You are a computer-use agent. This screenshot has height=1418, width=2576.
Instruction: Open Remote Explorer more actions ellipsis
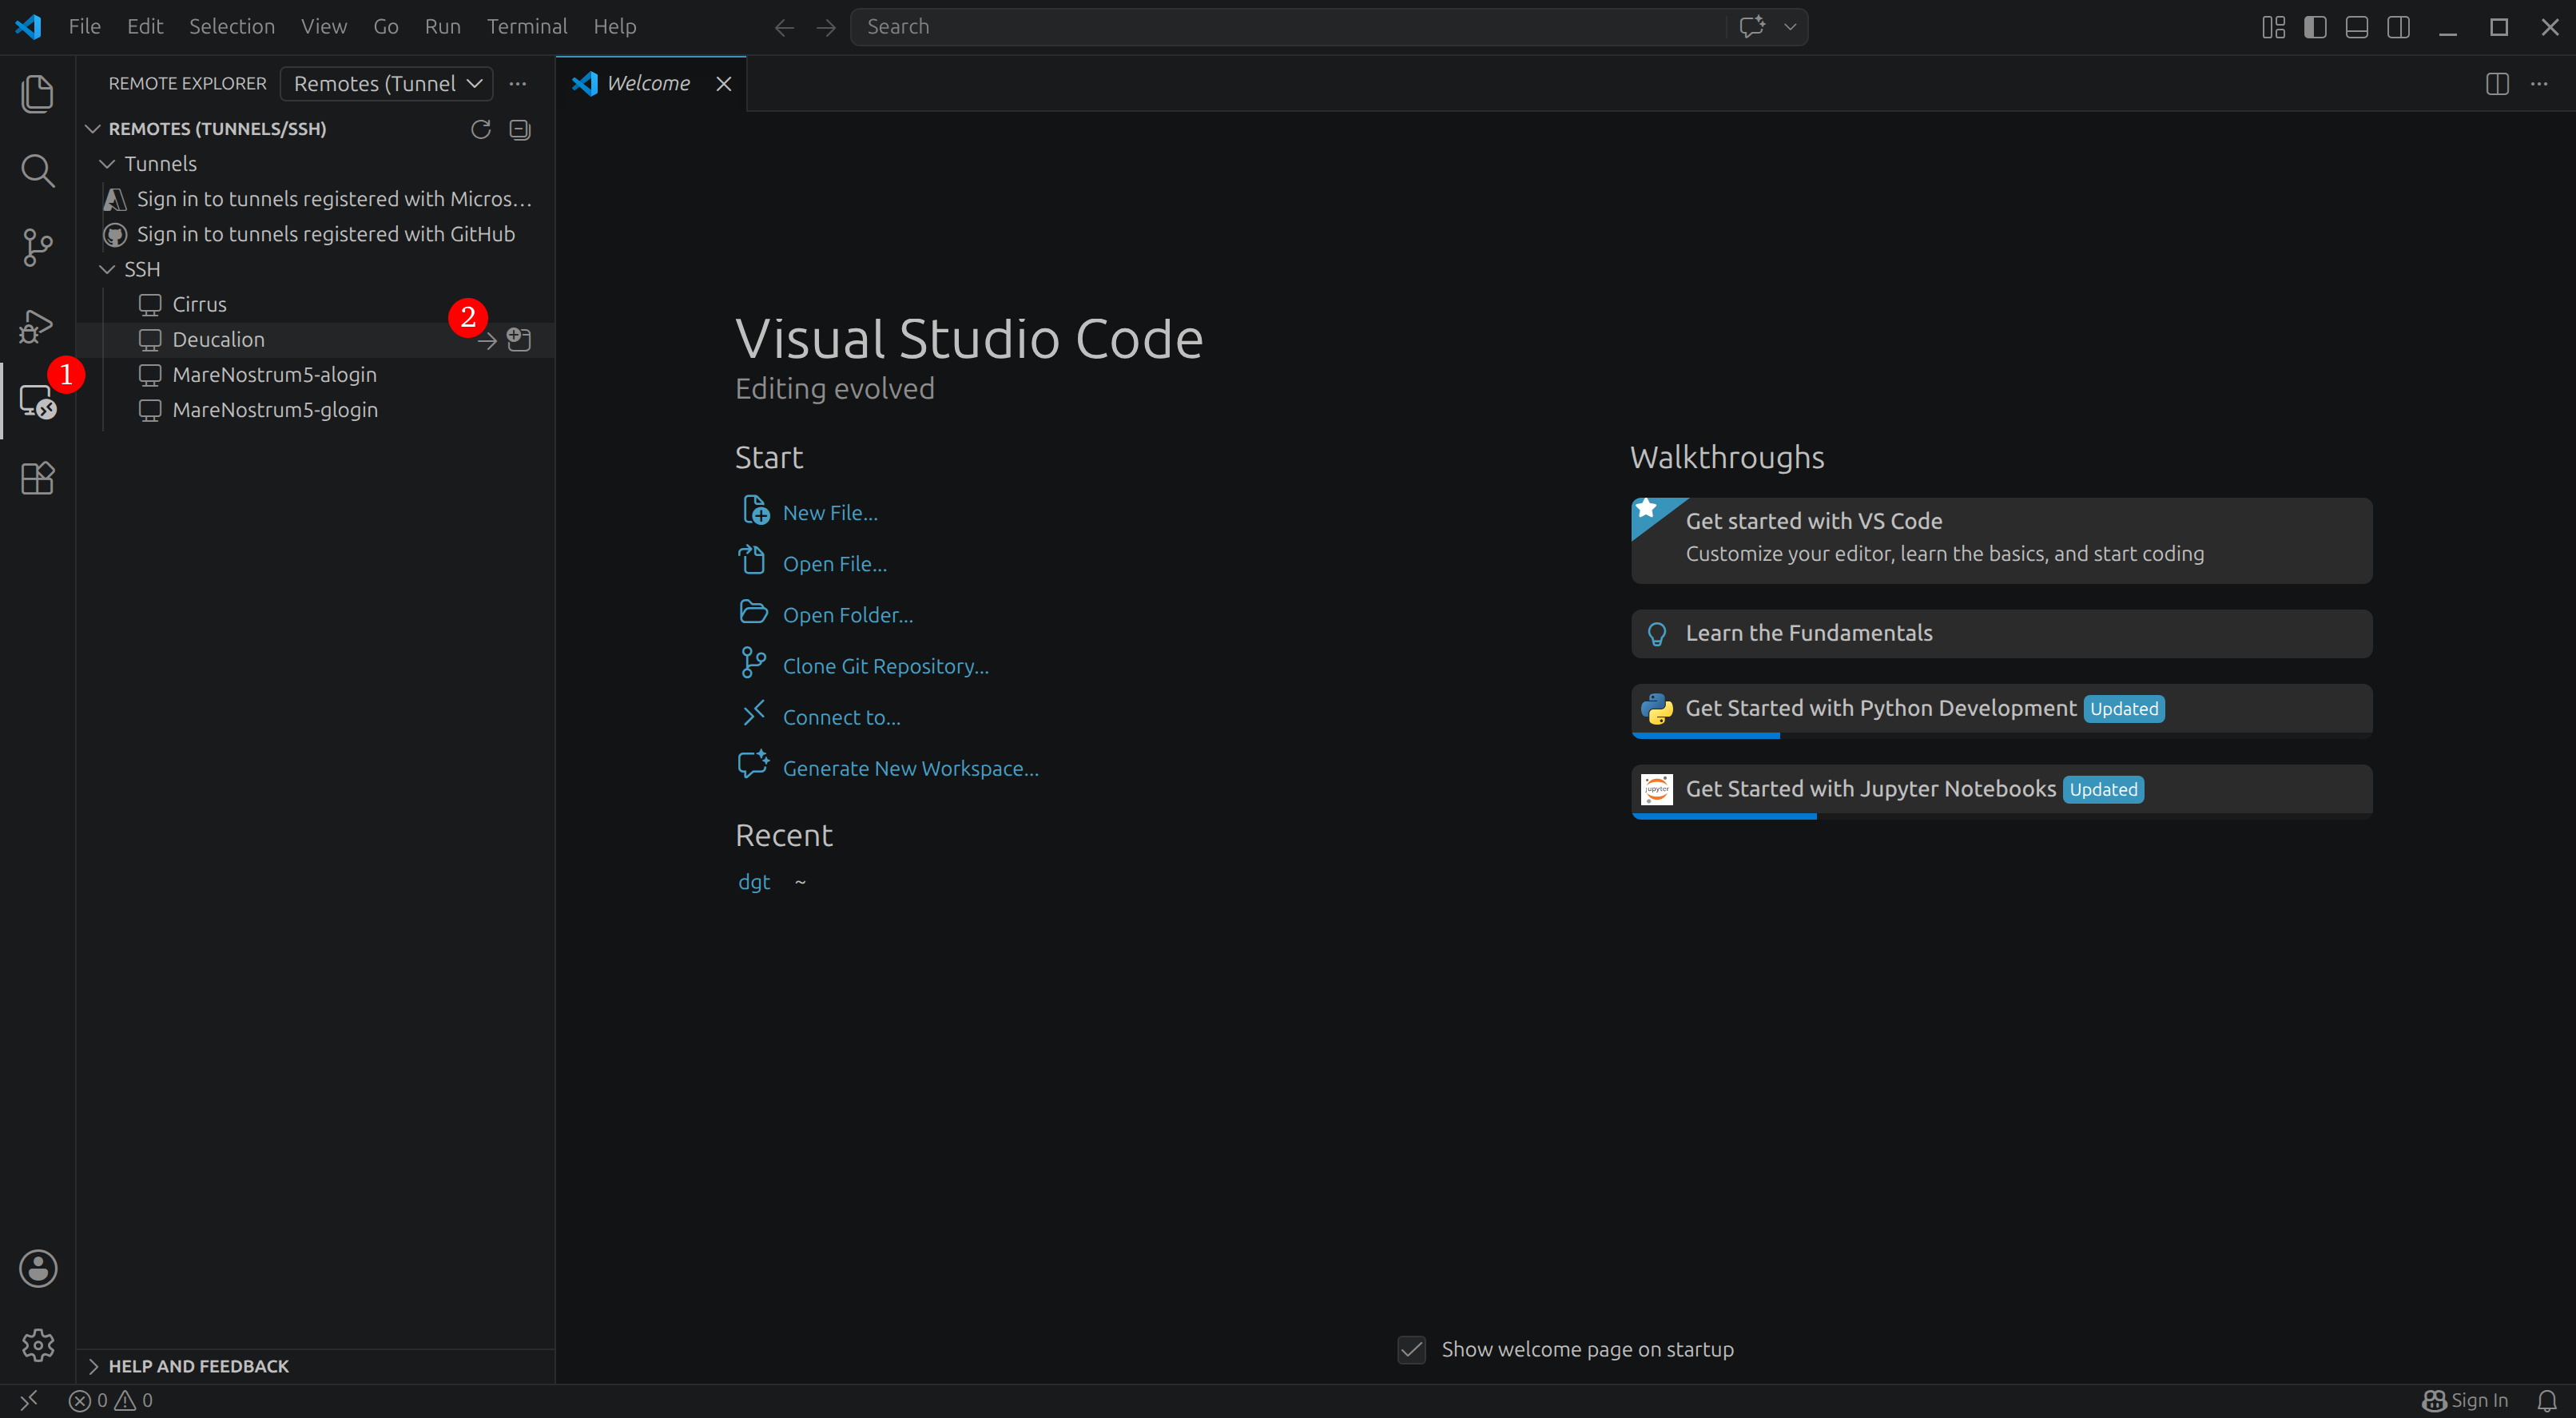(518, 84)
